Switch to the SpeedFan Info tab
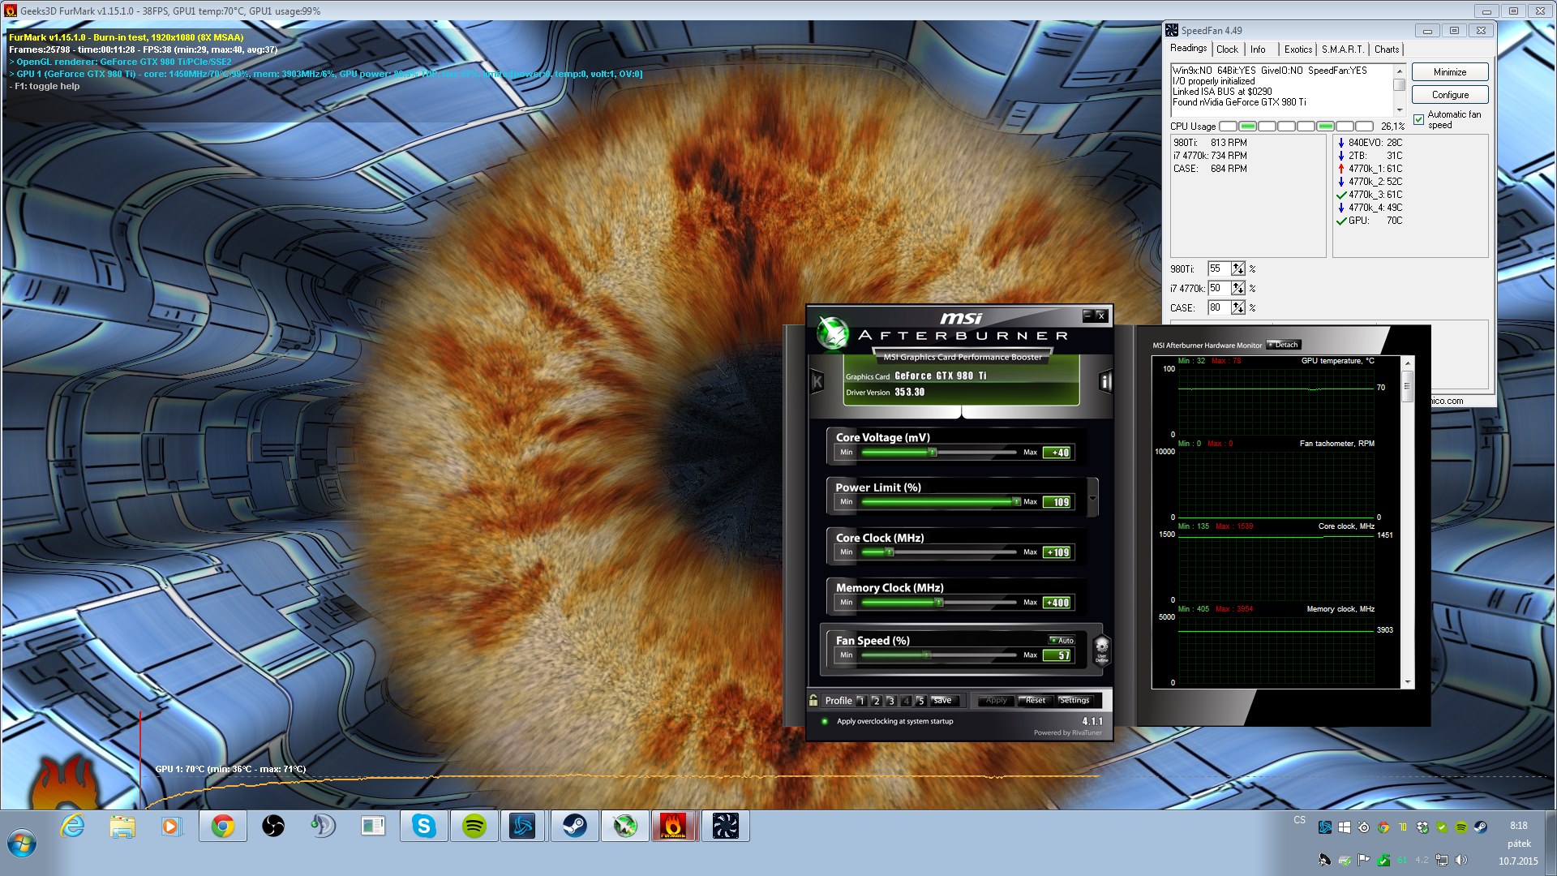 (1258, 49)
